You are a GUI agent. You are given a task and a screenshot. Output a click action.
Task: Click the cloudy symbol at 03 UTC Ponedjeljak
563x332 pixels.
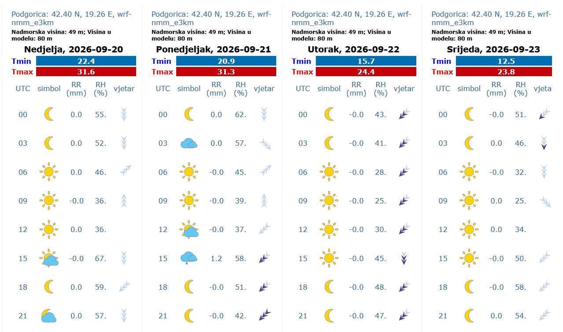189,143
